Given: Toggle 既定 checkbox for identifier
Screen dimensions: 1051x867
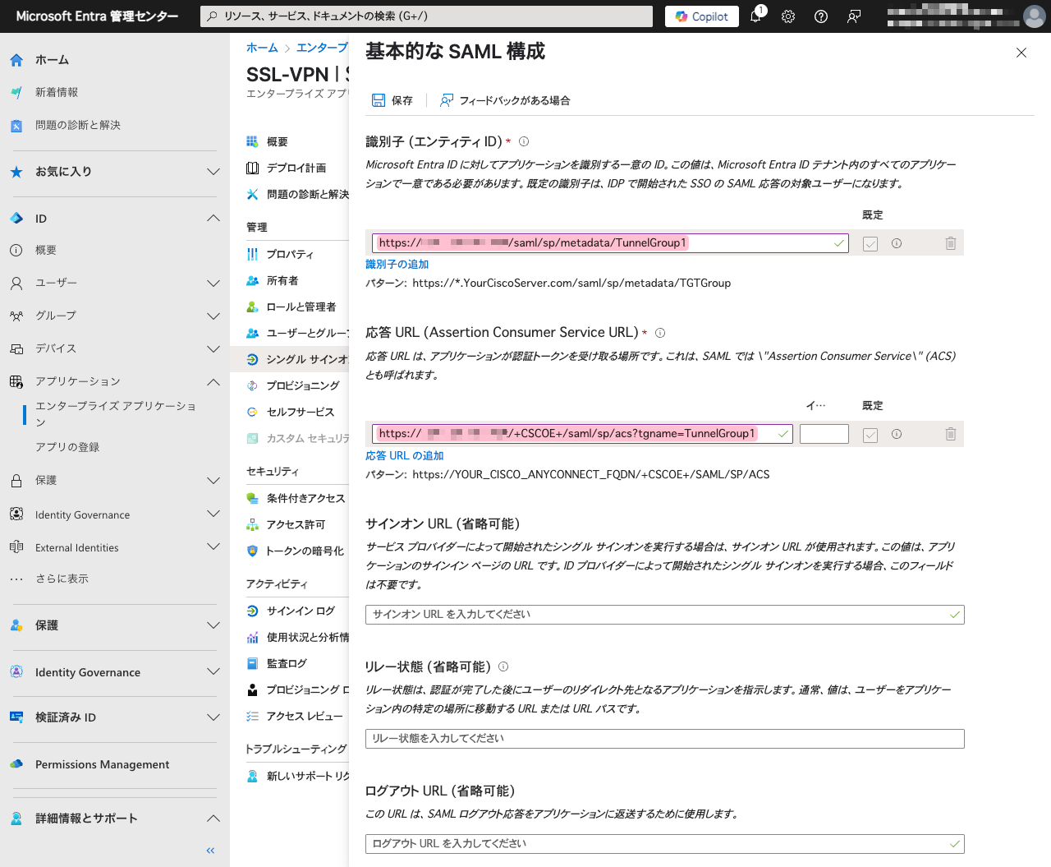Looking at the screenshot, I should point(870,243).
